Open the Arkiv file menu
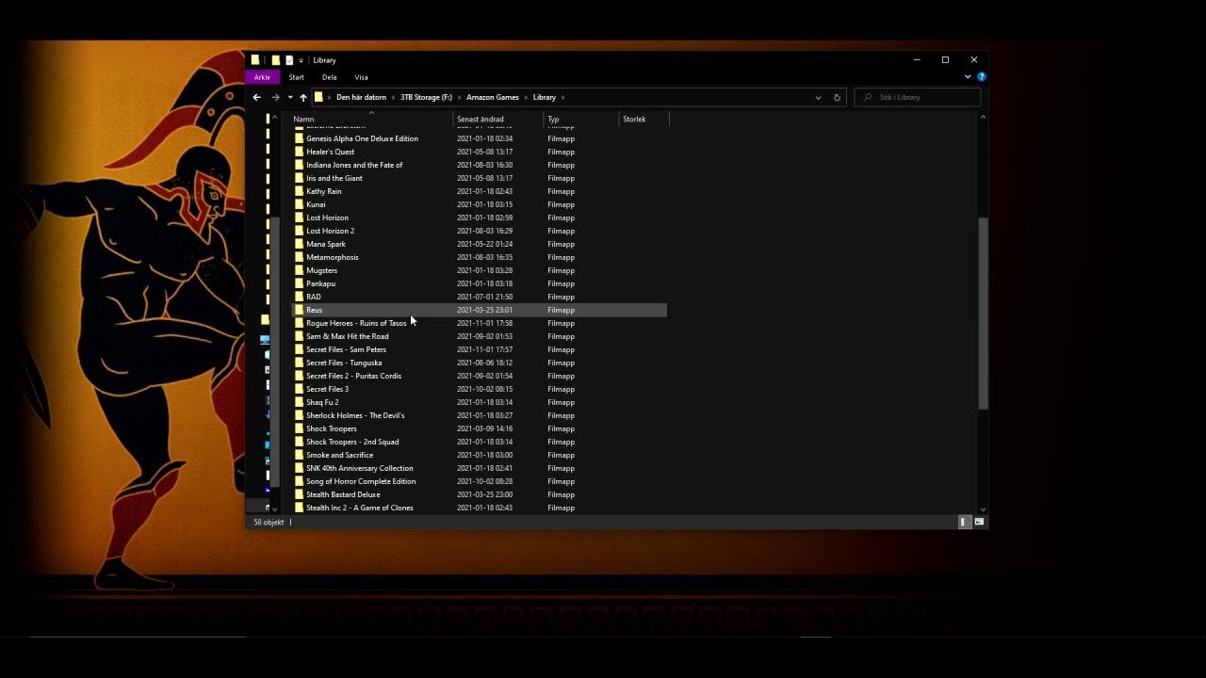 click(263, 77)
